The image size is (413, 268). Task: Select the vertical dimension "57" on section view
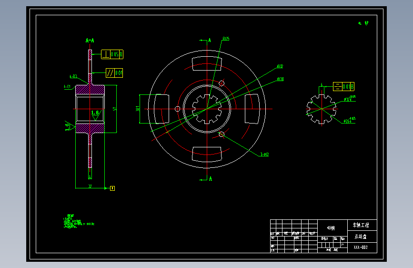[115, 109]
